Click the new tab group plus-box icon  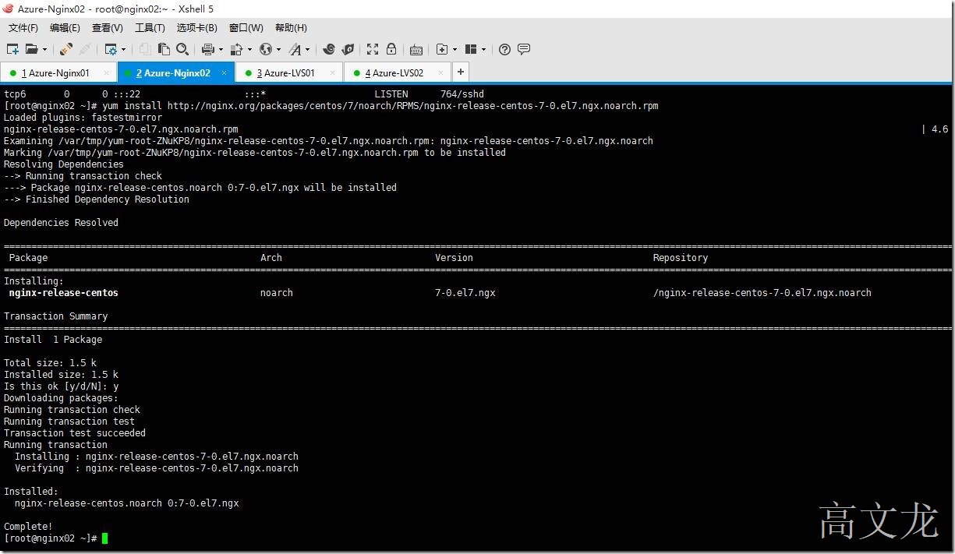(442, 49)
